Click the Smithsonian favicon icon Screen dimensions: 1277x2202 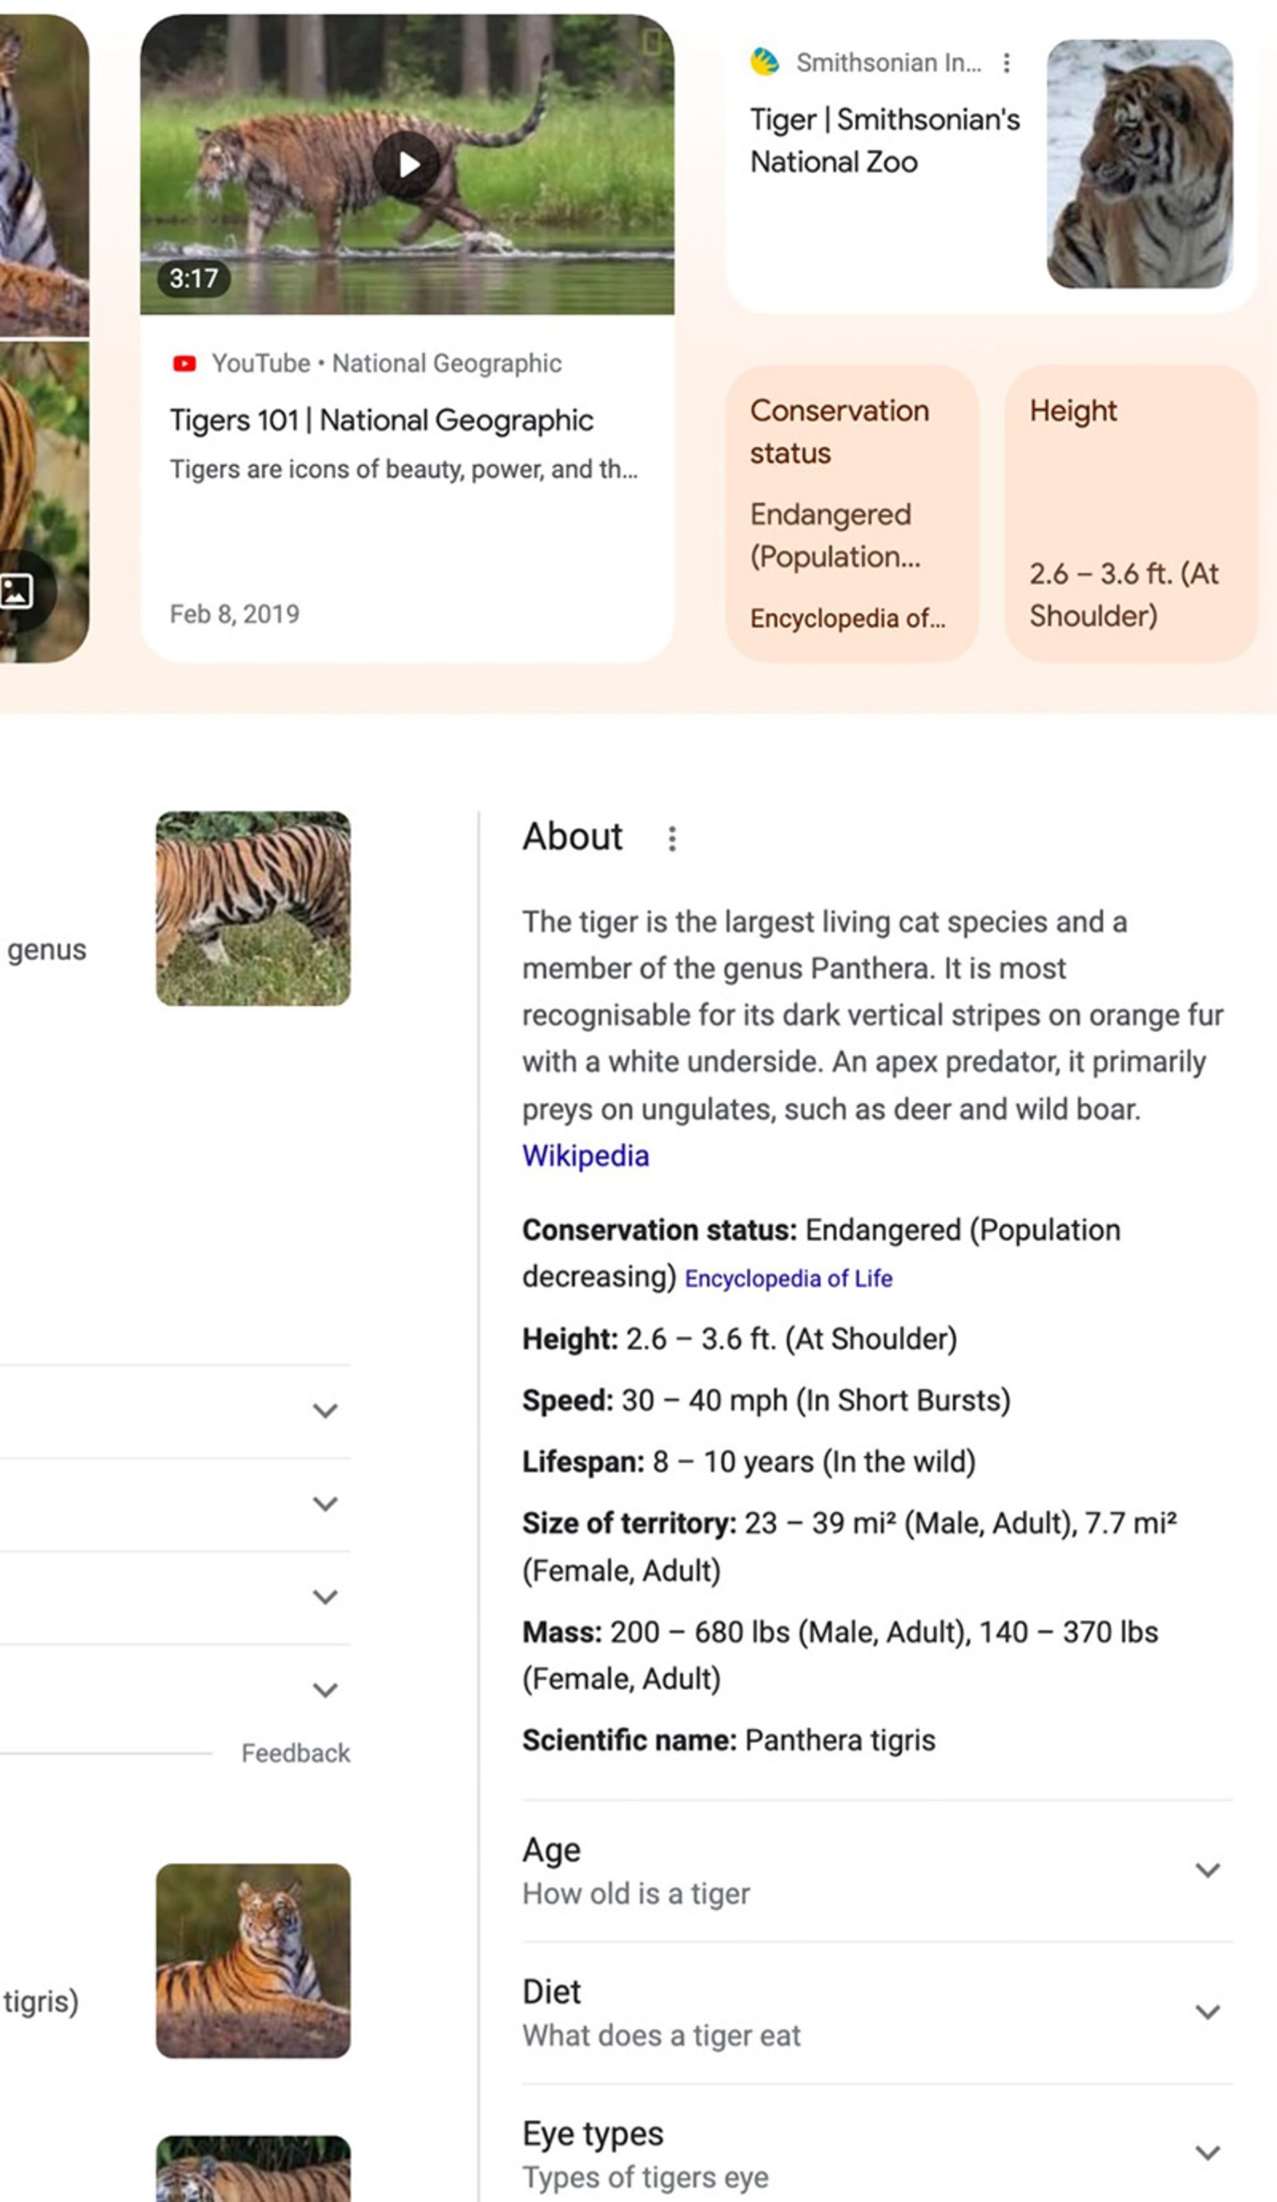coord(765,63)
